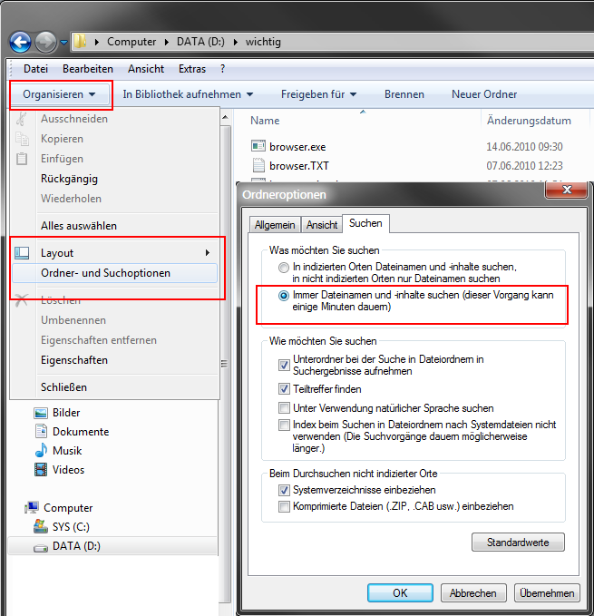This screenshot has height=616, width=594.
Task: Click the Einfügen clipboard icon
Action: coord(22,159)
